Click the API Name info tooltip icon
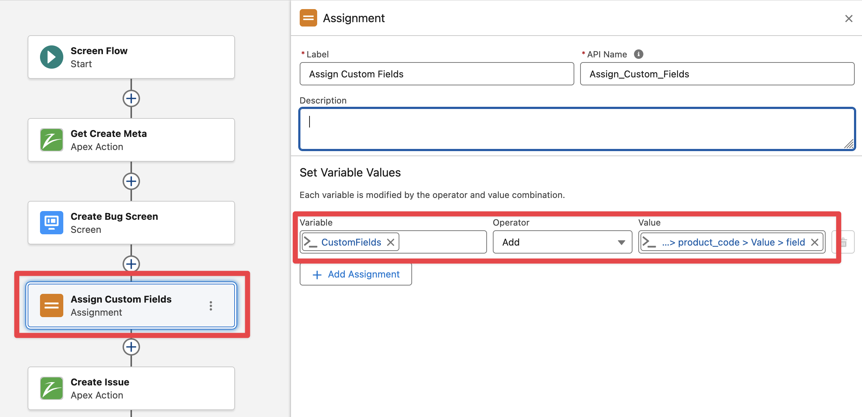Image resolution: width=862 pixels, height=417 pixels. [638, 54]
